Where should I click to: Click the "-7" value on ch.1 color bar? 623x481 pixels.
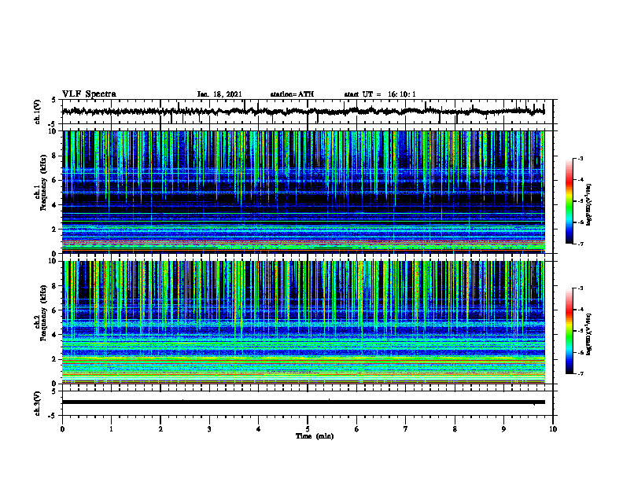click(x=581, y=244)
